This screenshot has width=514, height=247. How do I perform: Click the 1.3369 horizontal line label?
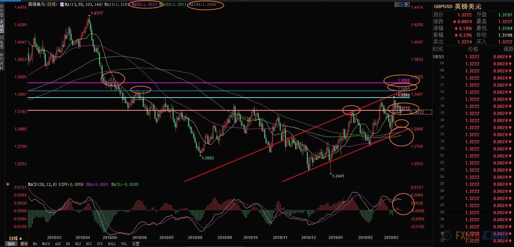point(404,95)
